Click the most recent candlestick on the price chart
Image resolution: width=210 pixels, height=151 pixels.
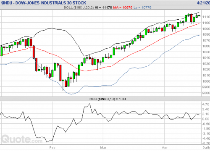pyautogui.click(x=199, y=16)
